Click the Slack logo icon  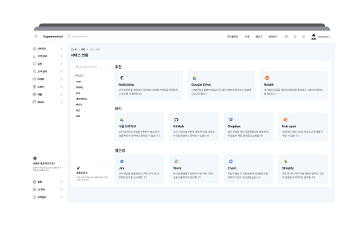pyautogui.click(x=177, y=161)
